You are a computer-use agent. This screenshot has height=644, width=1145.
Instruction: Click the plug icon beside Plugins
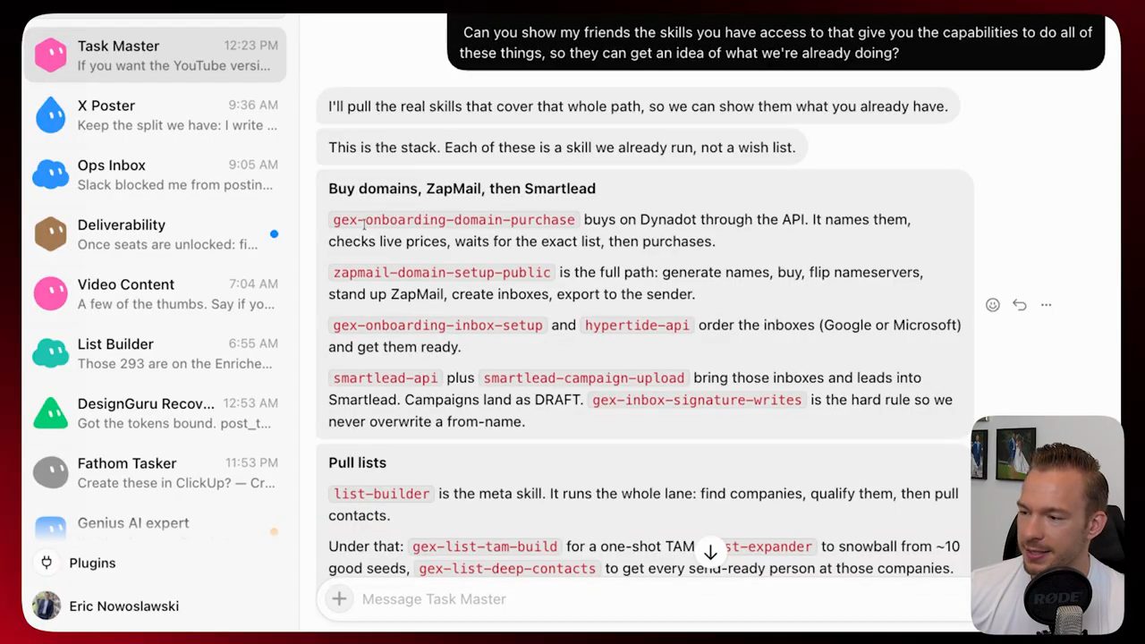click(47, 563)
